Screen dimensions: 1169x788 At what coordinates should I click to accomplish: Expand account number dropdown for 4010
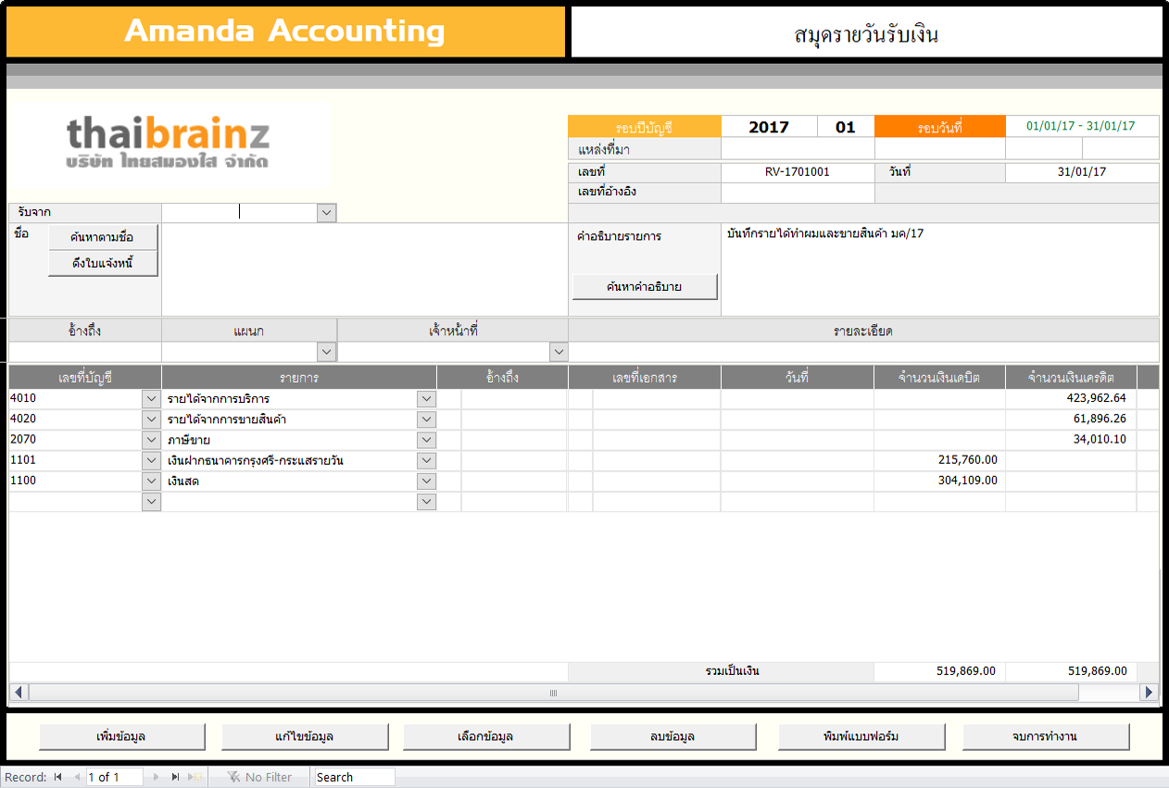[x=152, y=398]
